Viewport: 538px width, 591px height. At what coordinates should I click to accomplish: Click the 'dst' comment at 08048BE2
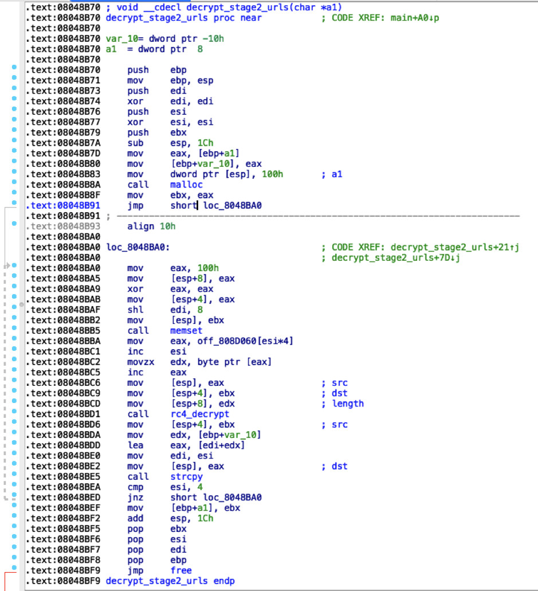pos(339,466)
